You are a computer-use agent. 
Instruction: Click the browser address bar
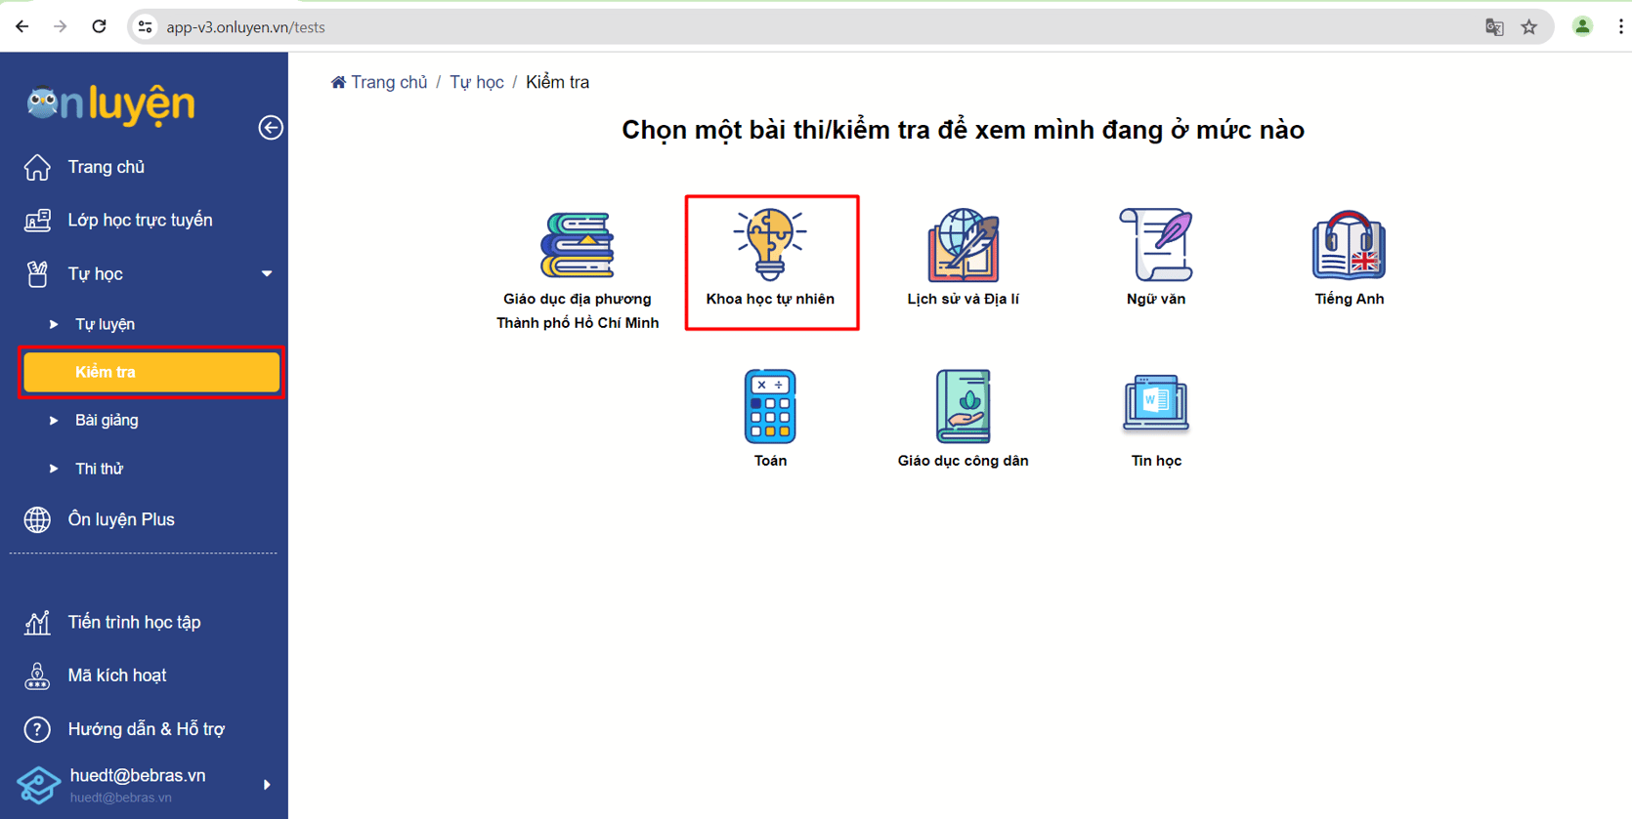click(782, 27)
